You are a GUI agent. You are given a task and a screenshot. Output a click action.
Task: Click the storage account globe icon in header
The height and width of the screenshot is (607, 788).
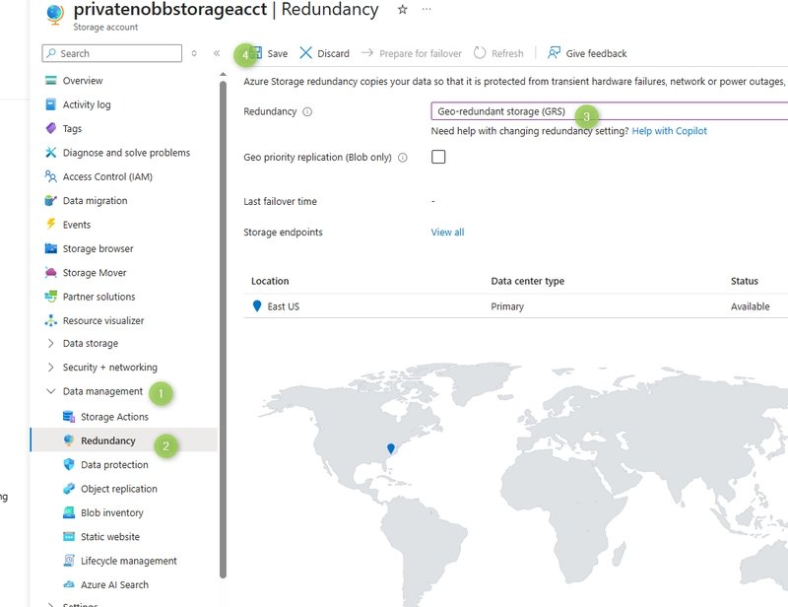pyautogui.click(x=55, y=14)
